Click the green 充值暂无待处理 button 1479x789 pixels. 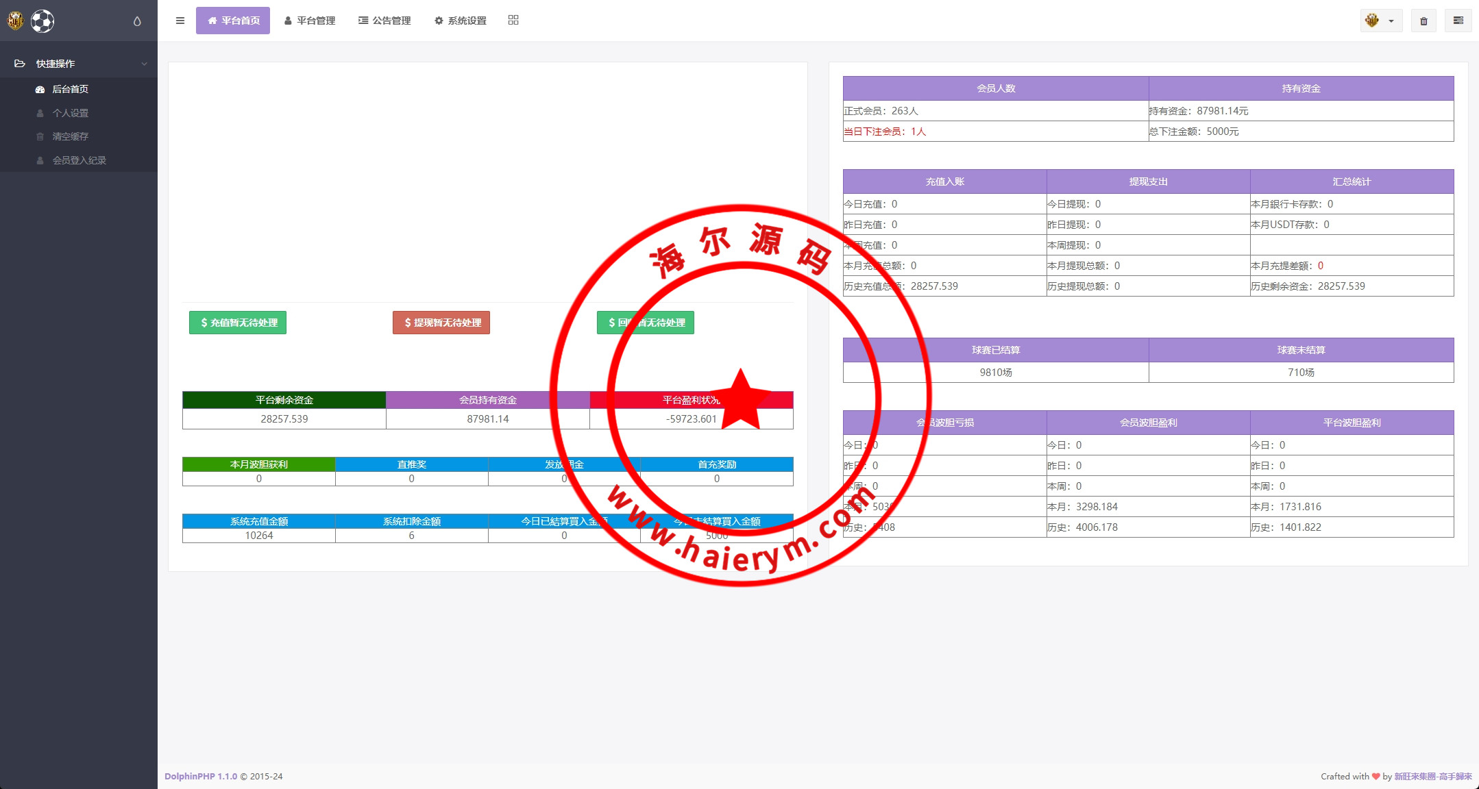(238, 323)
